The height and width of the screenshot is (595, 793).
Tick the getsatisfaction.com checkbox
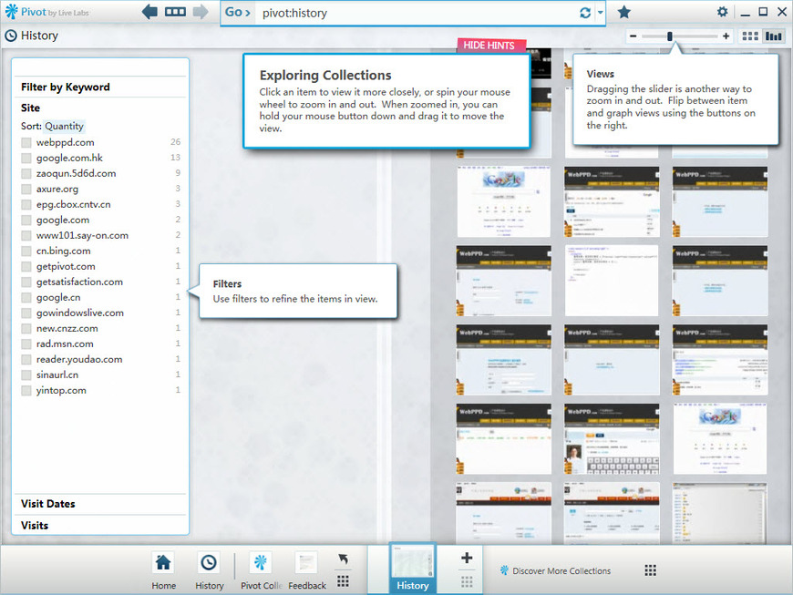pos(26,282)
